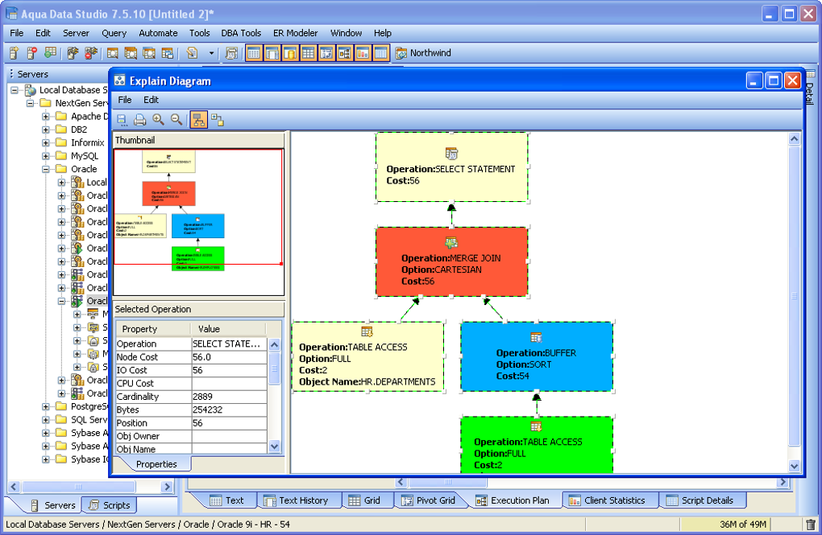Toggle the Text History pane toolbar button
The height and width of the screenshot is (535, 822).
pyautogui.click(x=272, y=53)
